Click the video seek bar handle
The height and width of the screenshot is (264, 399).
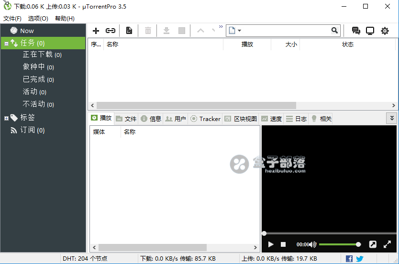(264, 233)
